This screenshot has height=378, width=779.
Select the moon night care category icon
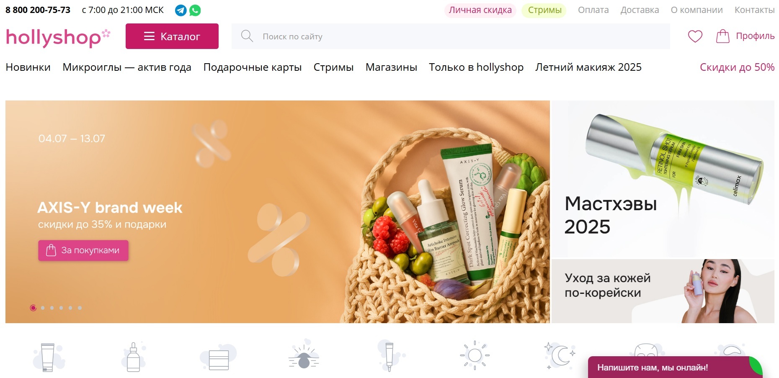coord(560,356)
